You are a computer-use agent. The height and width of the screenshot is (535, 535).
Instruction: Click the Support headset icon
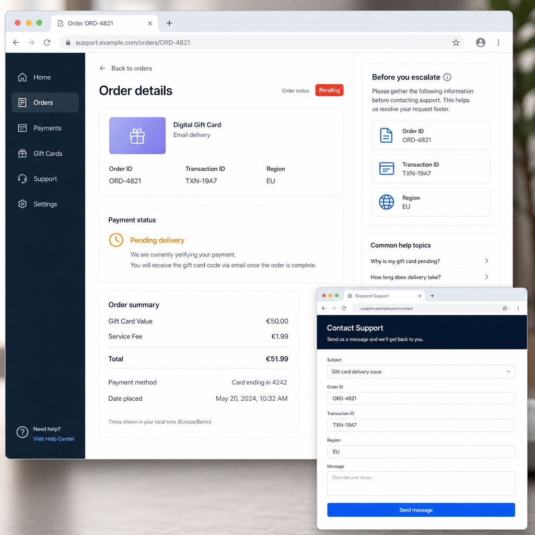(22, 179)
